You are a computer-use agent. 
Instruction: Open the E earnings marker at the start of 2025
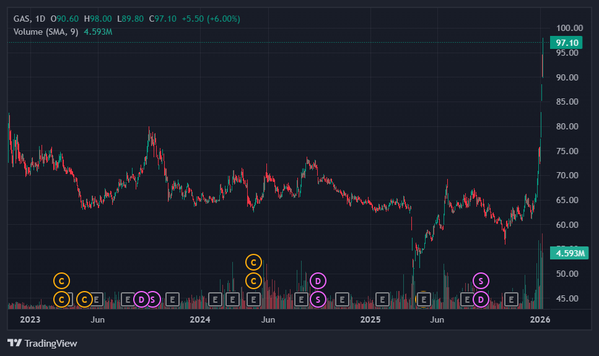[x=382, y=300]
